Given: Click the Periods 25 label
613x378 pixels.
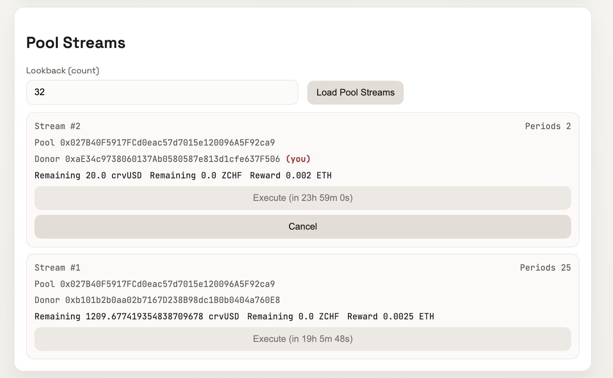Looking at the screenshot, I should (545, 268).
